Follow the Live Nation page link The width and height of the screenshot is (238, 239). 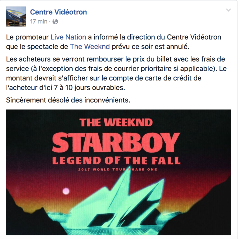pos(68,37)
